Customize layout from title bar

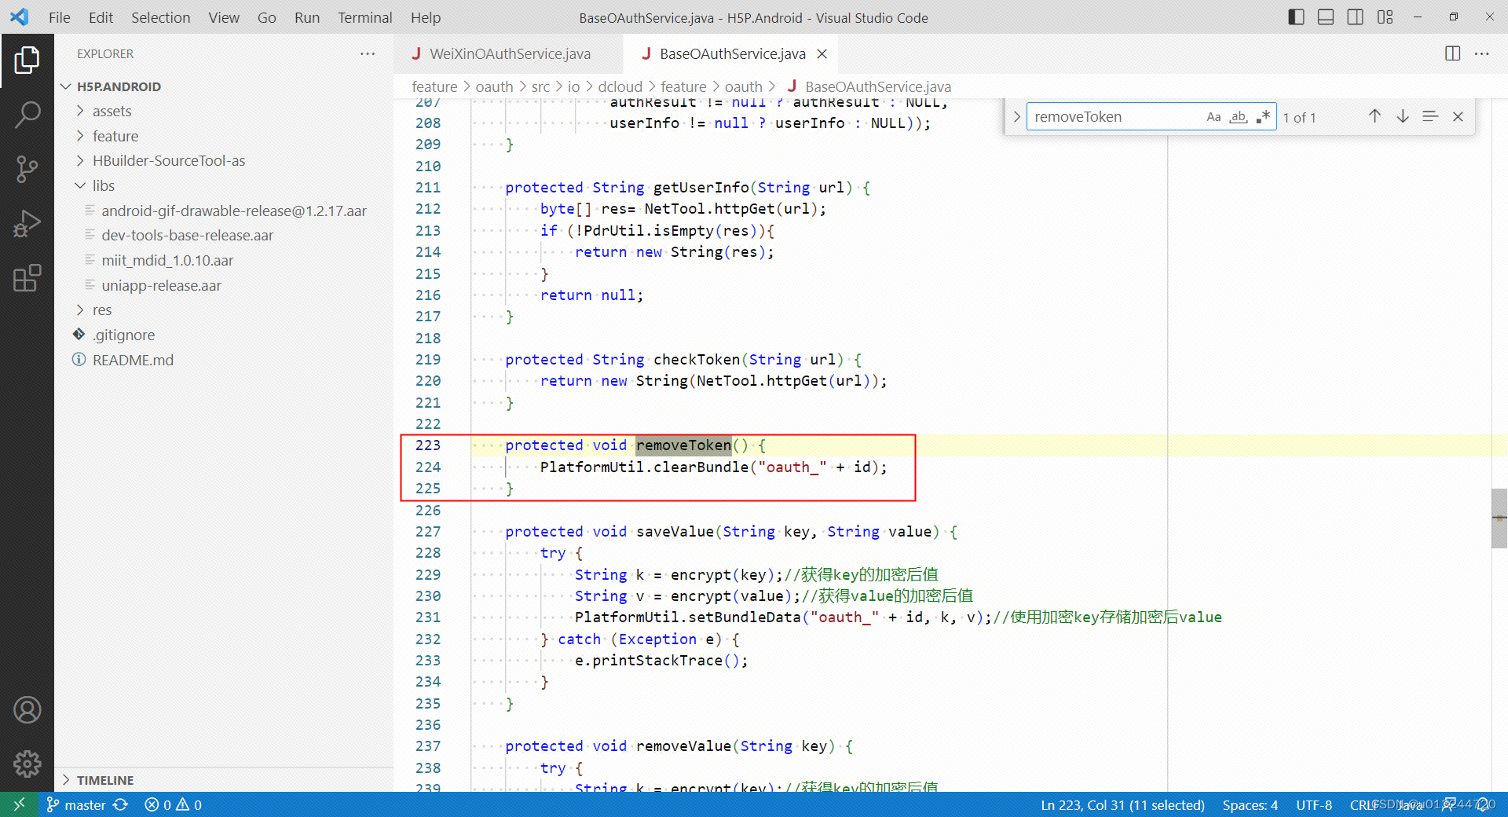[x=1385, y=17]
